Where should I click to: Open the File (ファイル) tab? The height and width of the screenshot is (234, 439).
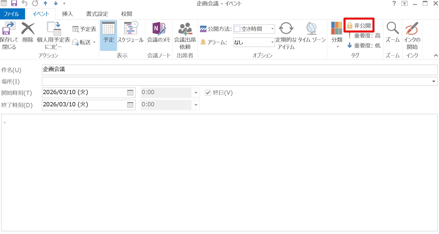(12, 14)
